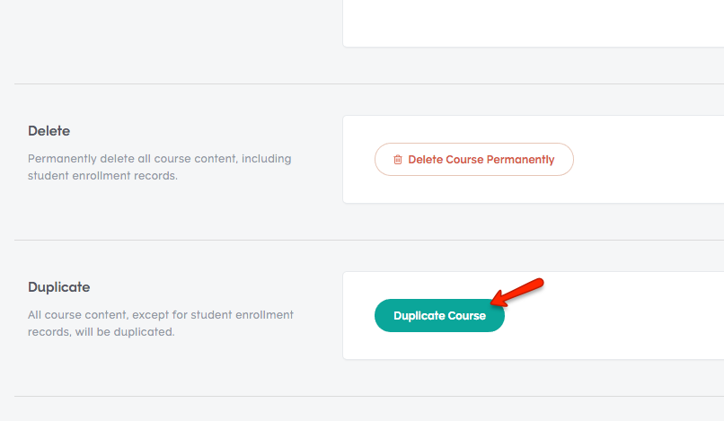The width and height of the screenshot is (724, 421).
Task: Select the Duplicate section heading
Action: (x=58, y=287)
